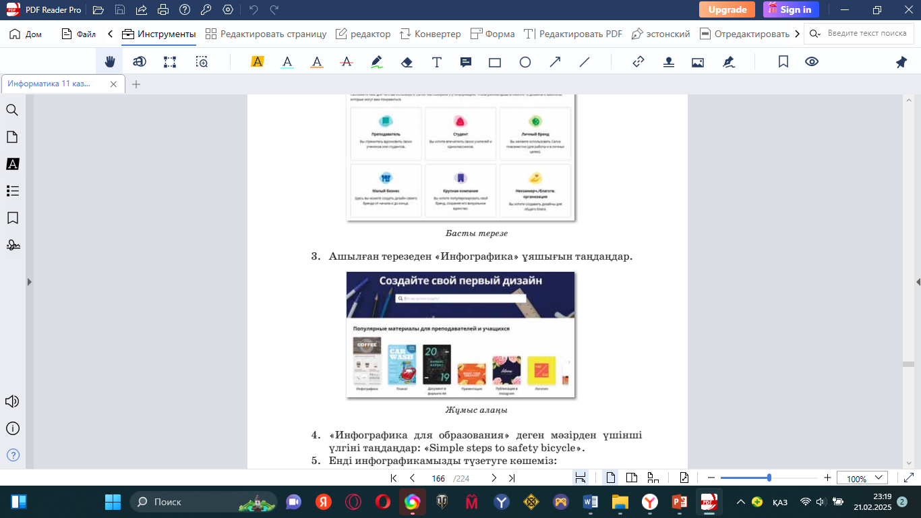
Task: Click the Sign in button
Action: (791, 9)
